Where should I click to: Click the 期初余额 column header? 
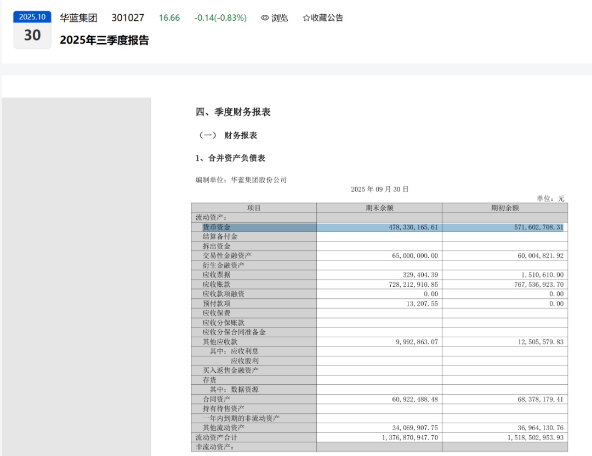[x=505, y=208]
